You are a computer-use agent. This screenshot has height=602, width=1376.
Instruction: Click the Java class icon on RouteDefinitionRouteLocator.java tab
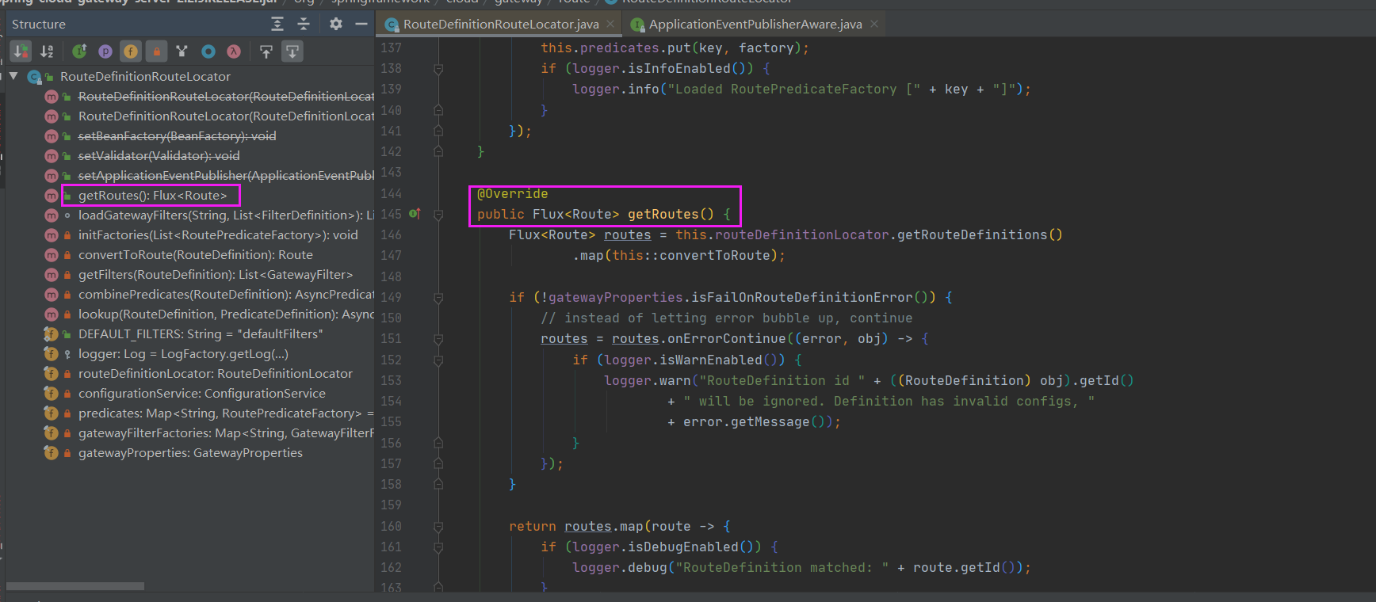[392, 25]
